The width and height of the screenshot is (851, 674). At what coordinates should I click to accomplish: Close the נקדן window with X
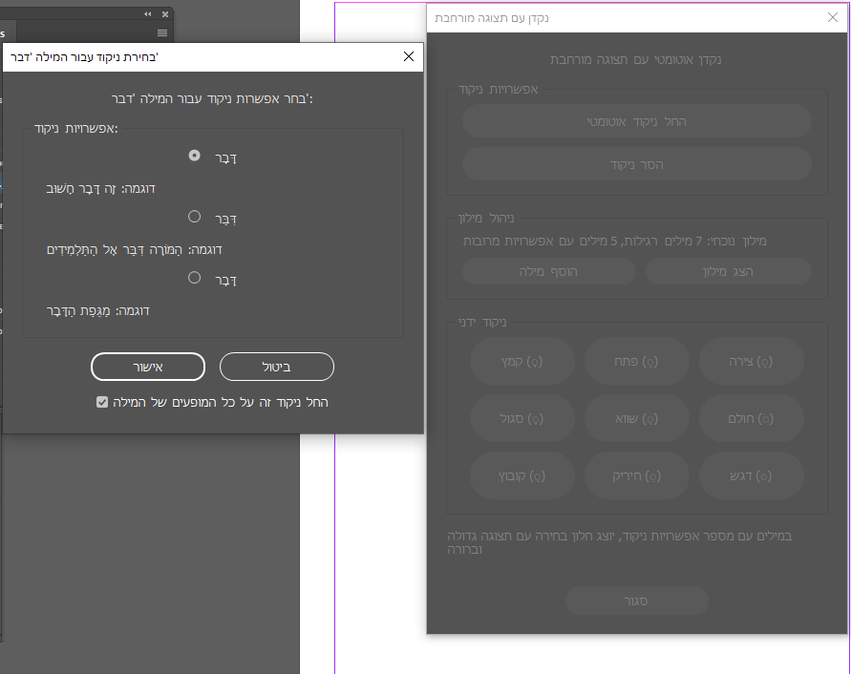coord(832,17)
